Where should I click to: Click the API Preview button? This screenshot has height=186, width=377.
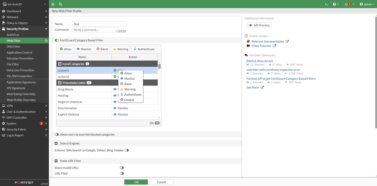(259, 25)
